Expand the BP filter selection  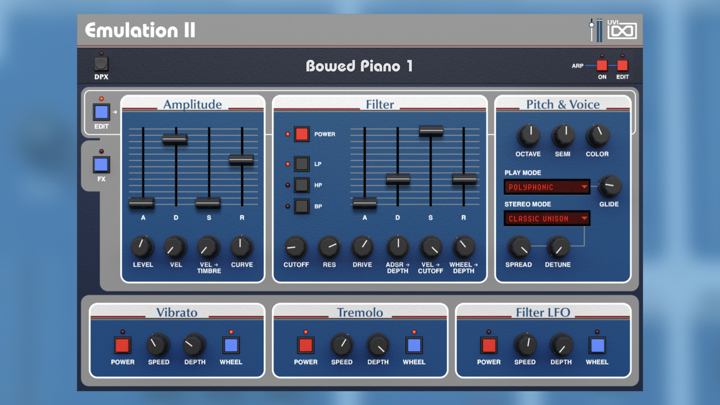[x=301, y=206]
